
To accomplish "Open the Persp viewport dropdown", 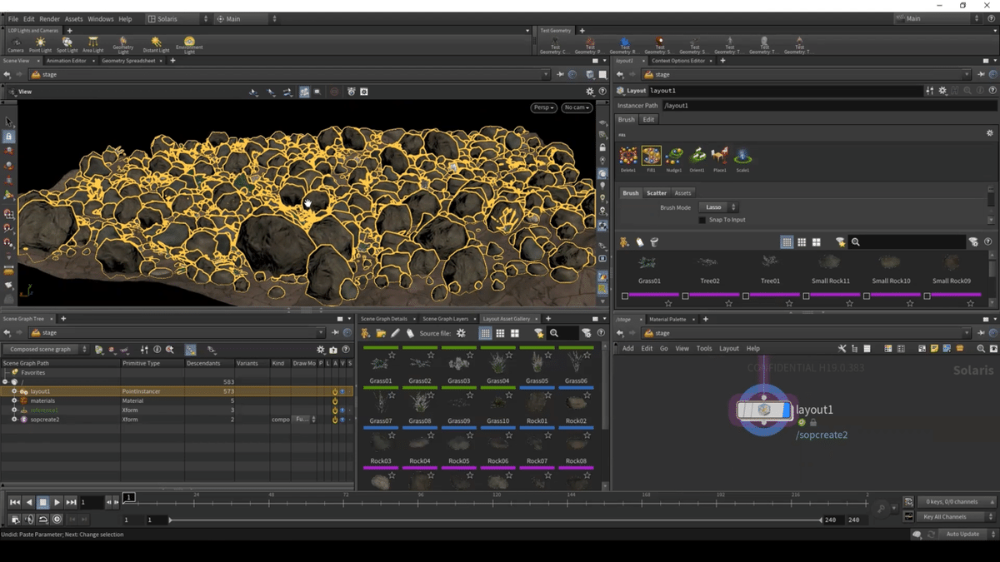I will point(543,107).
